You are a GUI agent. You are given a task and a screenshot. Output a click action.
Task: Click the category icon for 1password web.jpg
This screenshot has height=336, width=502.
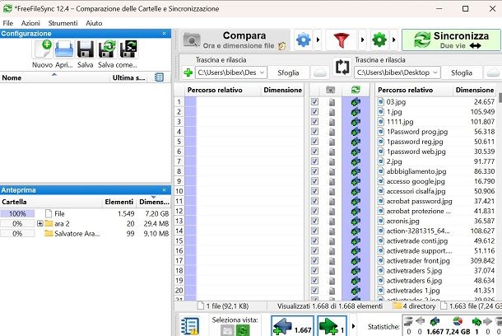(x=332, y=152)
